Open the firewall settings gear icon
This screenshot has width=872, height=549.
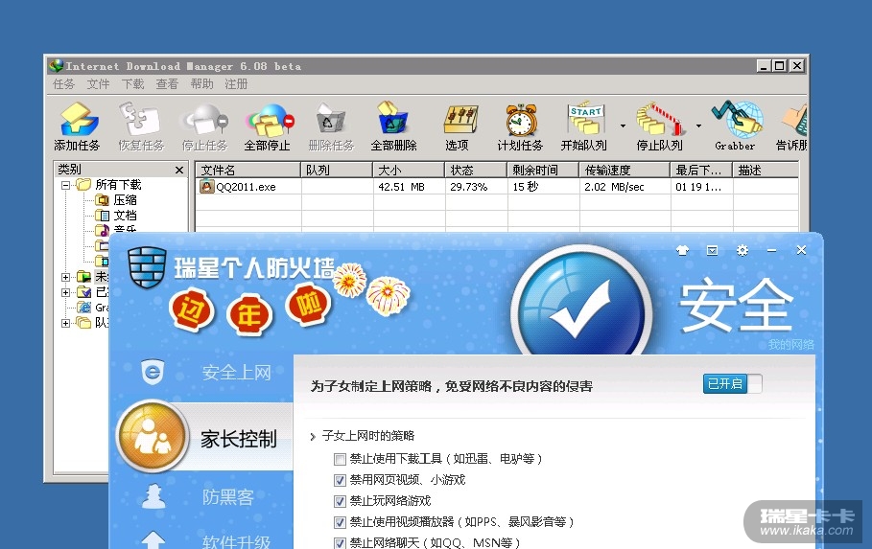pyautogui.click(x=742, y=251)
